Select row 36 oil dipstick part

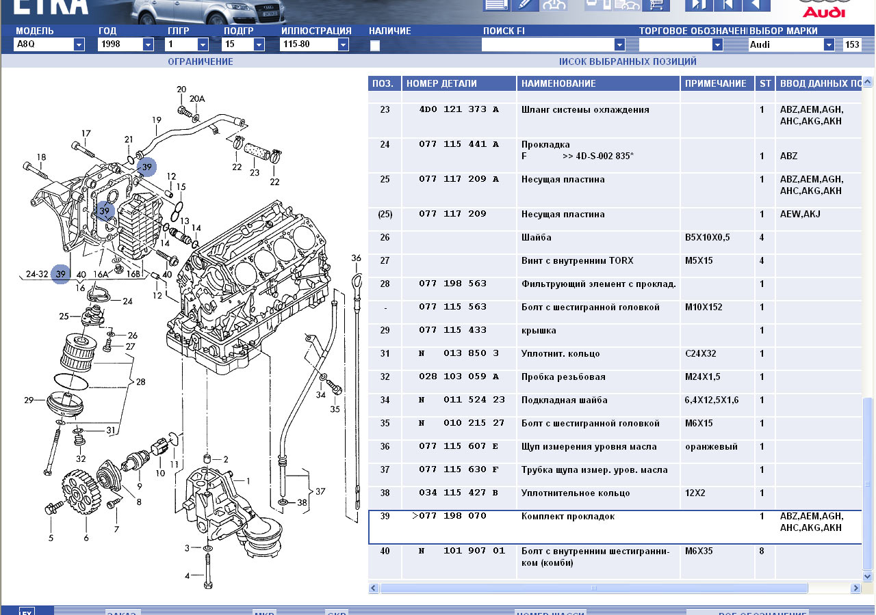[x=589, y=447]
